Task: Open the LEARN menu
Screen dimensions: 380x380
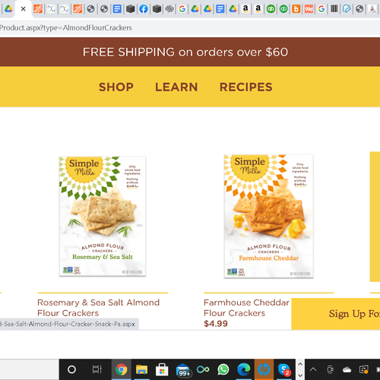Action: tap(176, 87)
